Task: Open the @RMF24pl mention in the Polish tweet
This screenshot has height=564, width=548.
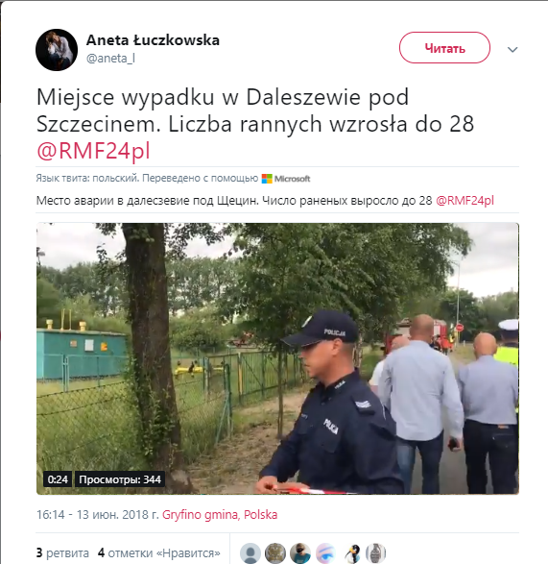Action: tap(93, 151)
